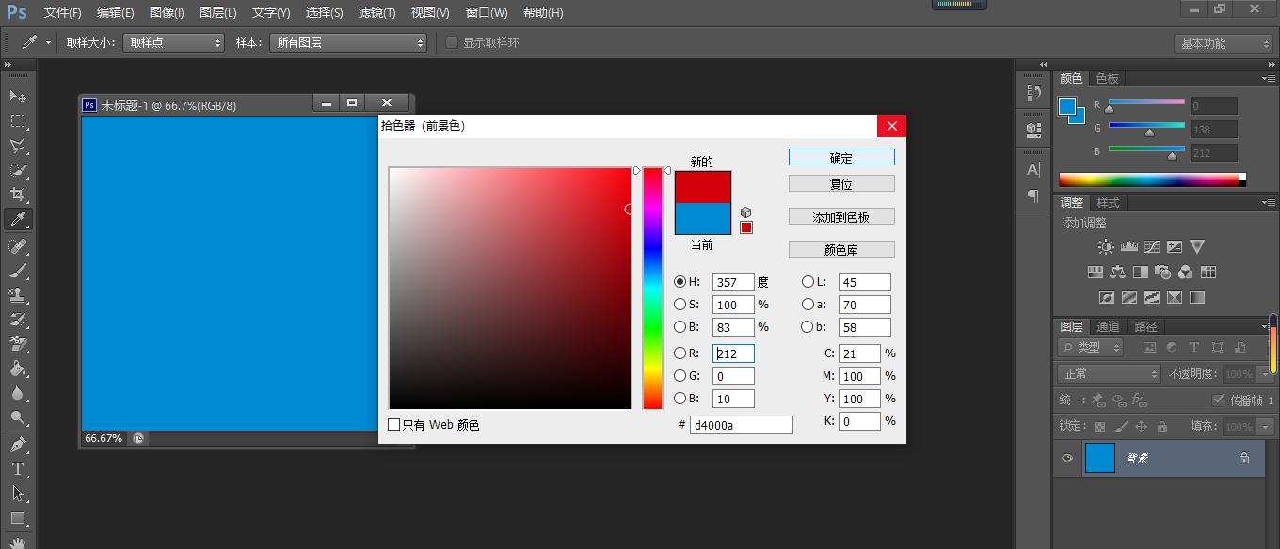1280x549 pixels.
Task: Open the 样本 dropdown showing 所有图层
Action: pos(348,41)
